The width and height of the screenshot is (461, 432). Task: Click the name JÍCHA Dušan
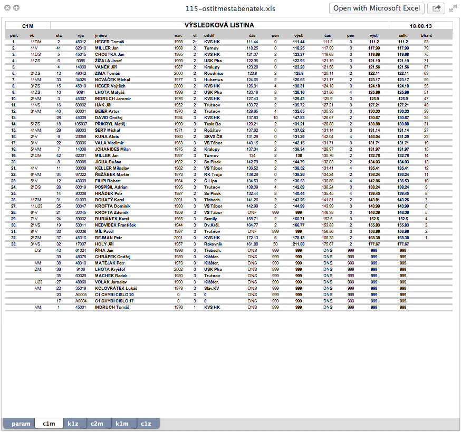point(108,162)
